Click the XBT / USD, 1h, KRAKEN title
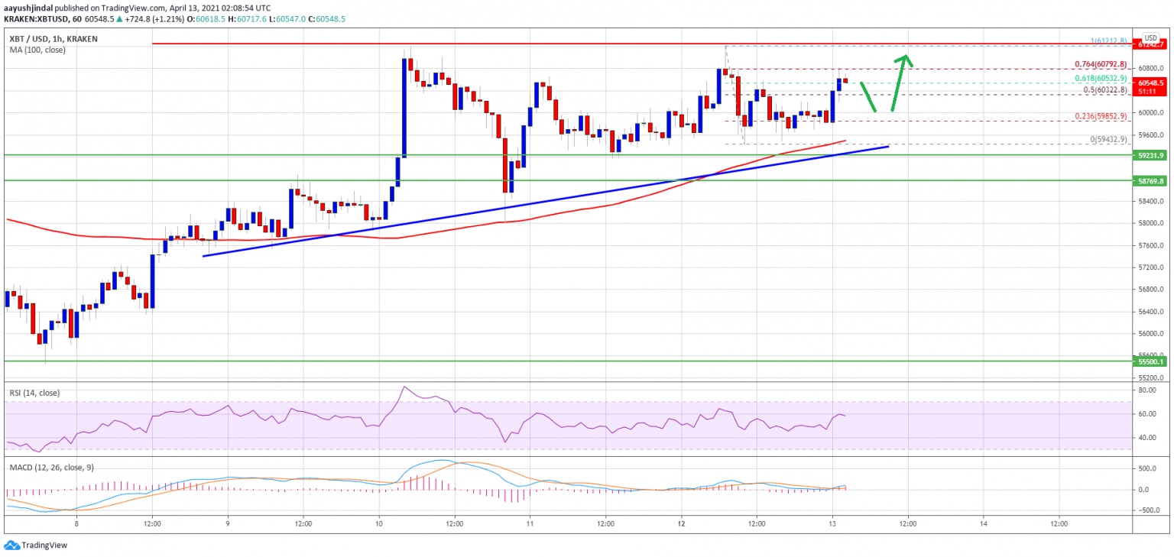Viewport: 1174px width, 557px height. click(54, 38)
